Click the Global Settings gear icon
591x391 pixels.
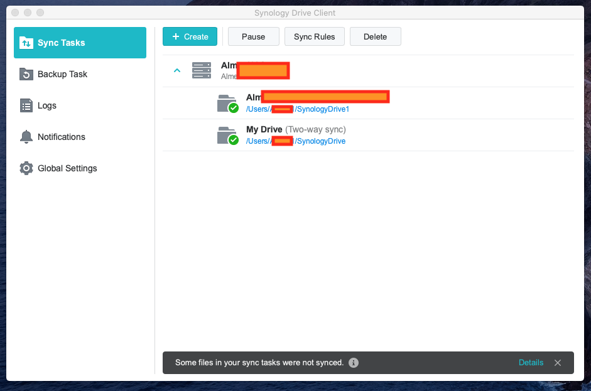point(26,168)
